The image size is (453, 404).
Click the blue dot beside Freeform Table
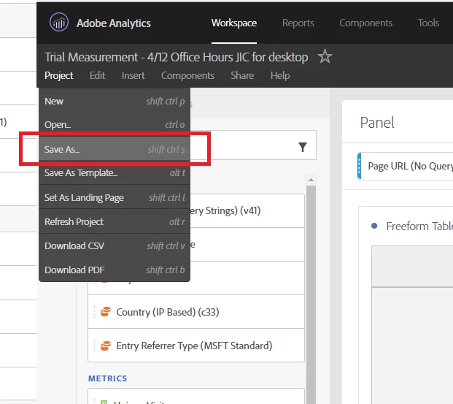click(x=374, y=226)
